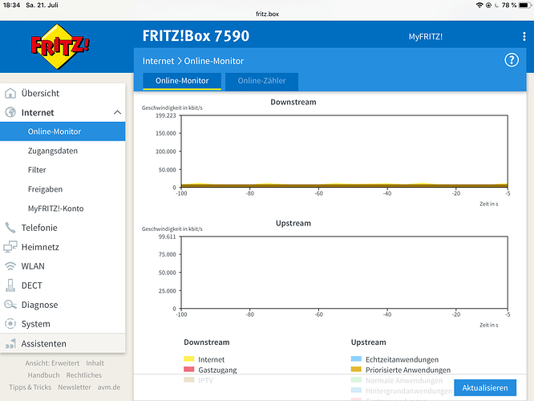
Task: Click the Assistenten wizard icon
Action: pyautogui.click(x=10, y=343)
